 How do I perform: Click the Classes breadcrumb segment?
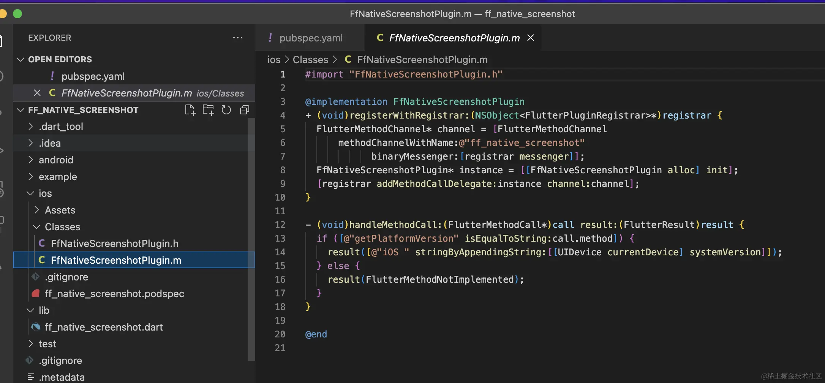tap(310, 59)
